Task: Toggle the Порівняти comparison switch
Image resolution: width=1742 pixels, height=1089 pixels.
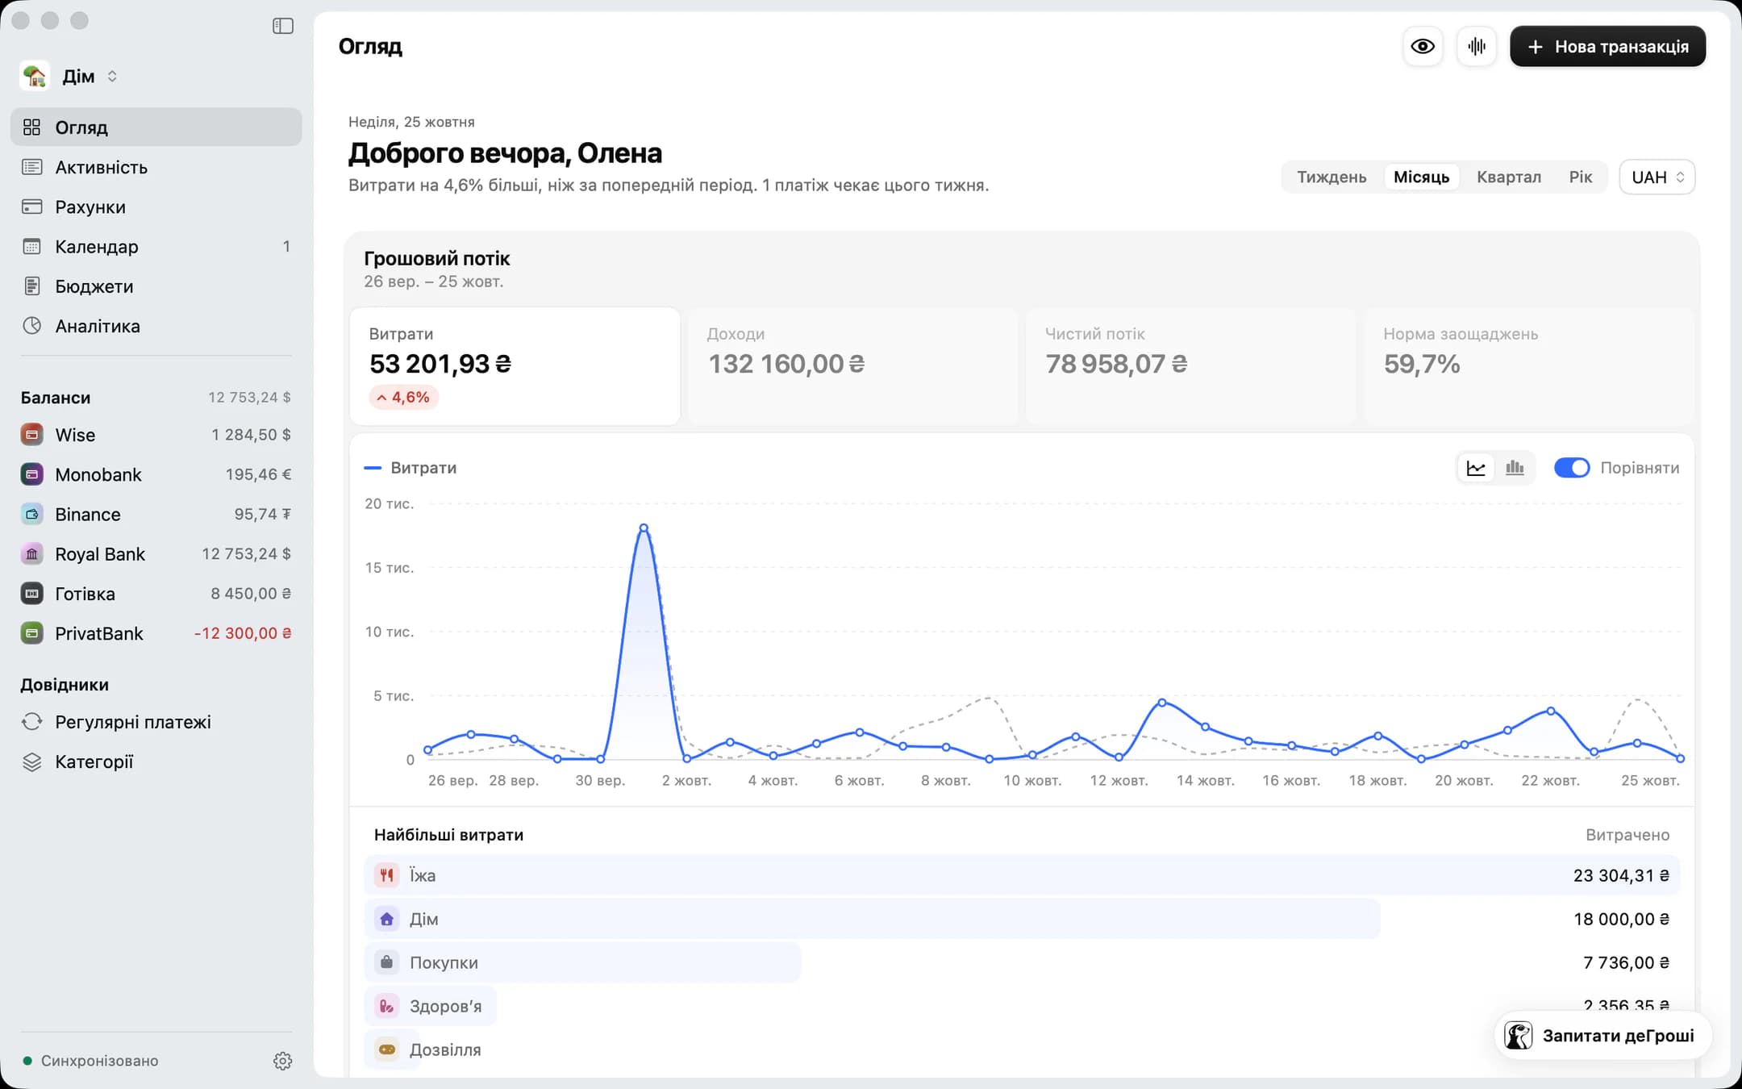Action: (1571, 468)
